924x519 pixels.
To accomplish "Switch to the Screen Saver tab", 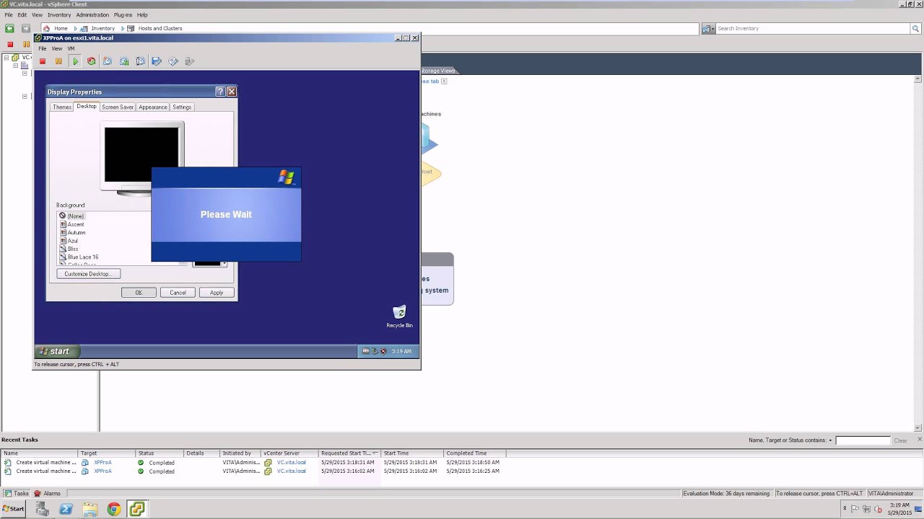I will coord(118,107).
